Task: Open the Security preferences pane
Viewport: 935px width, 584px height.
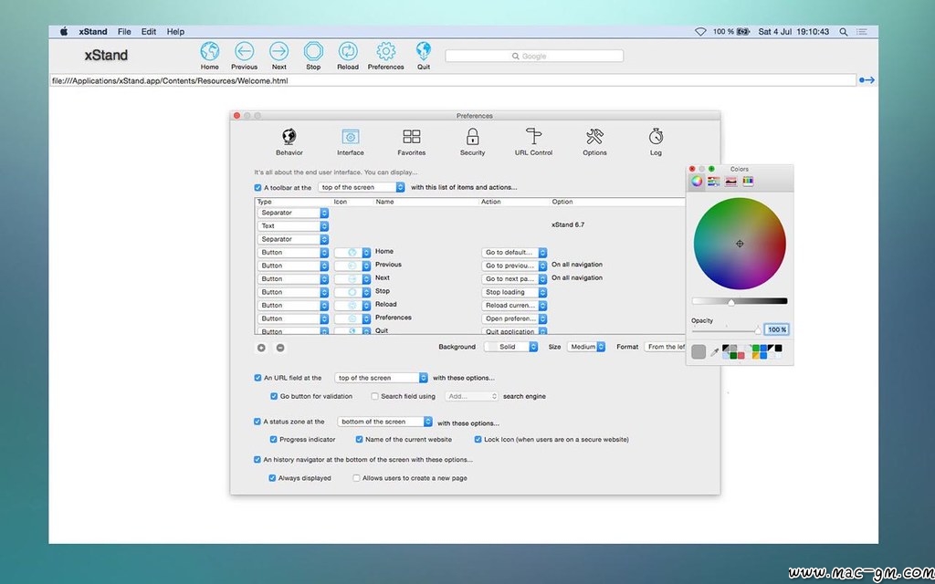Action: coord(472,141)
